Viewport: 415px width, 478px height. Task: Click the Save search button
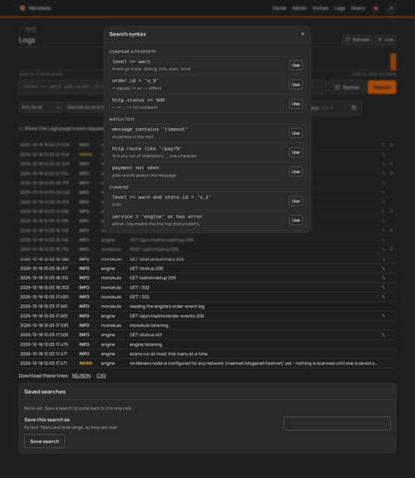(x=44, y=442)
